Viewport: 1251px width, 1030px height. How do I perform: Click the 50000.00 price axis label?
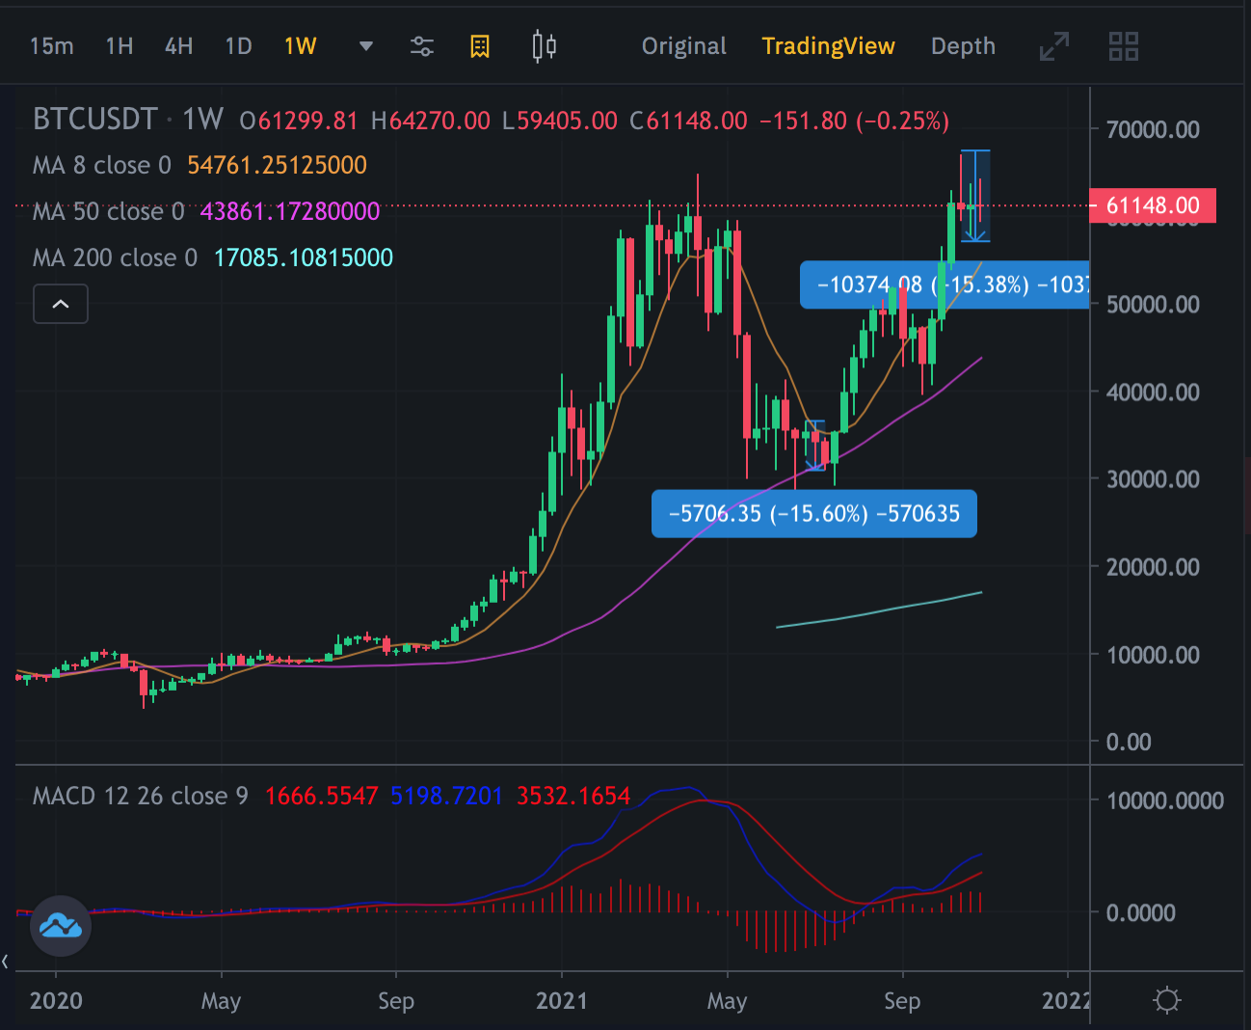pos(1153,305)
